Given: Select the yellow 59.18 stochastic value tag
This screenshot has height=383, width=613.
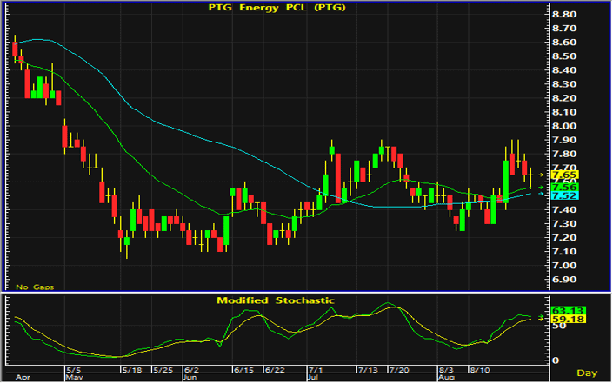Looking at the screenshot, I should (568, 320).
